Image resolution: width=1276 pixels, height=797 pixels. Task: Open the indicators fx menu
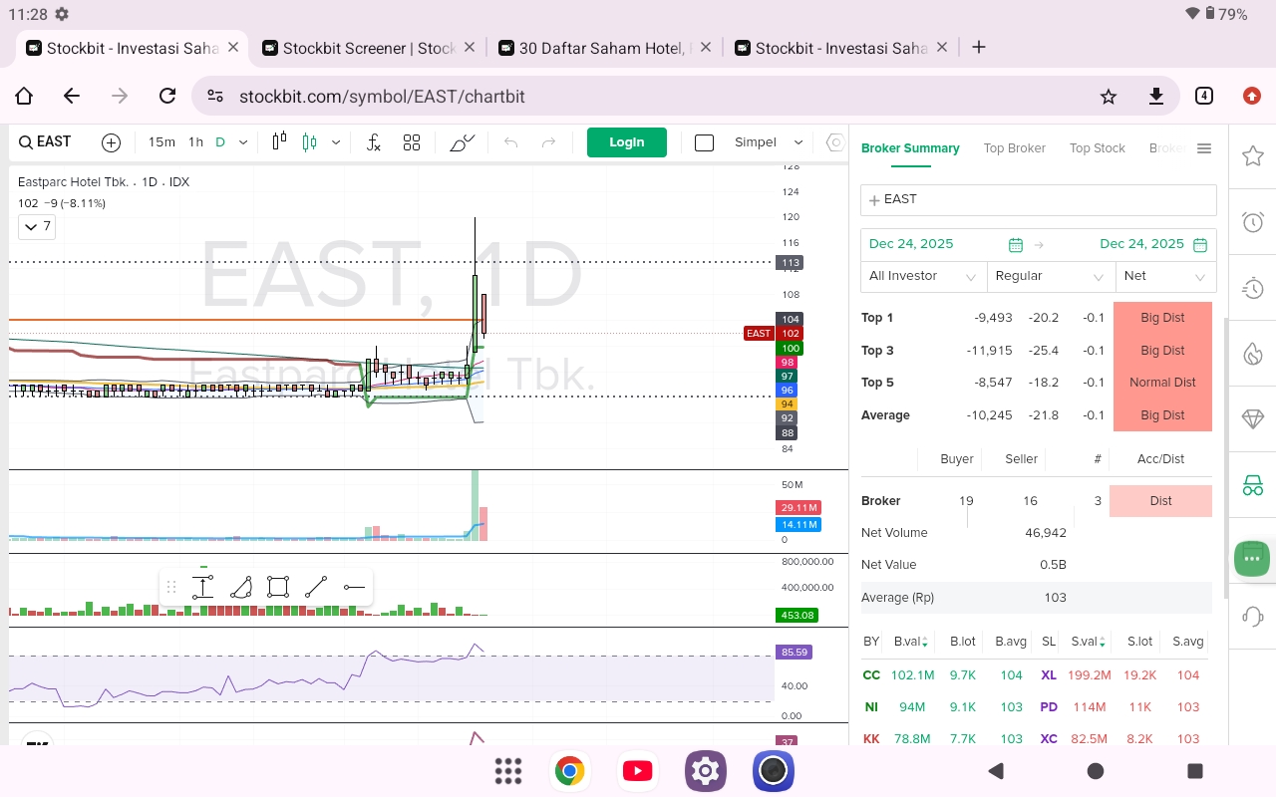click(x=374, y=142)
